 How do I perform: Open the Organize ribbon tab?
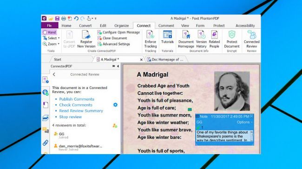coord(122,25)
